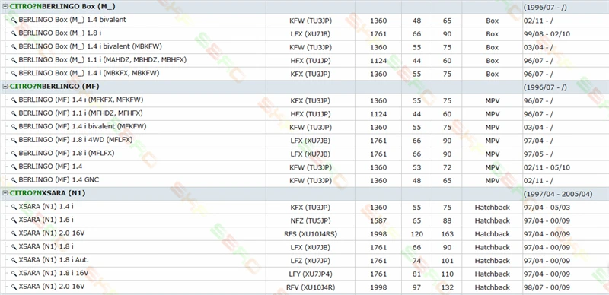This screenshot has height=295, width=609.
Task: Open magnifier for XSARA (N1) 1.6 i
Action: [x=14, y=220]
